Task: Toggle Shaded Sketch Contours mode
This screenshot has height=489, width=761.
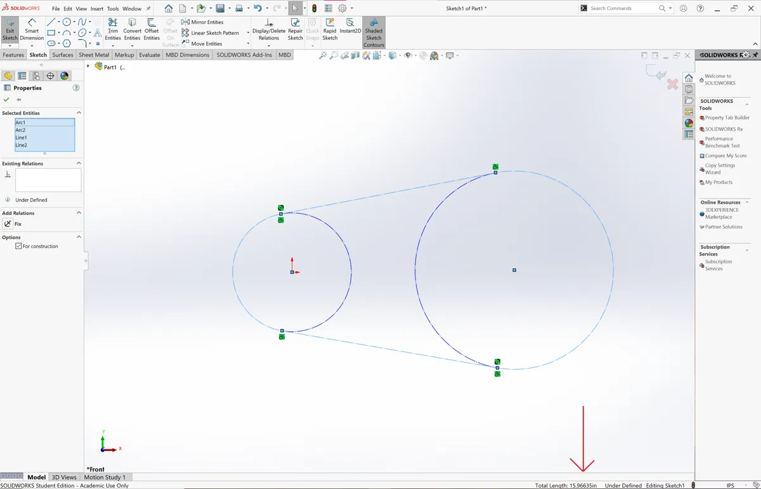Action: click(x=374, y=32)
